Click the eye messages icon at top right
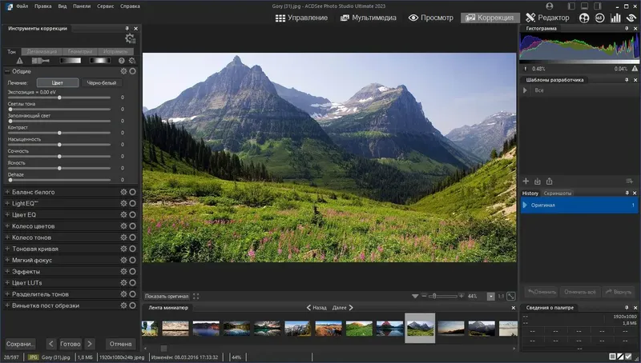This screenshot has height=363, width=641. [x=631, y=18]
